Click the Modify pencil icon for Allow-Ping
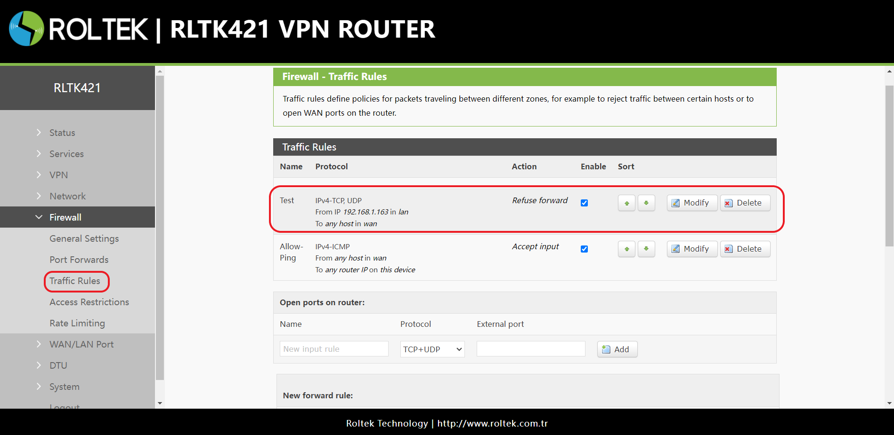The width and height of the screenshot is (894, 435). tap(676, 249)
